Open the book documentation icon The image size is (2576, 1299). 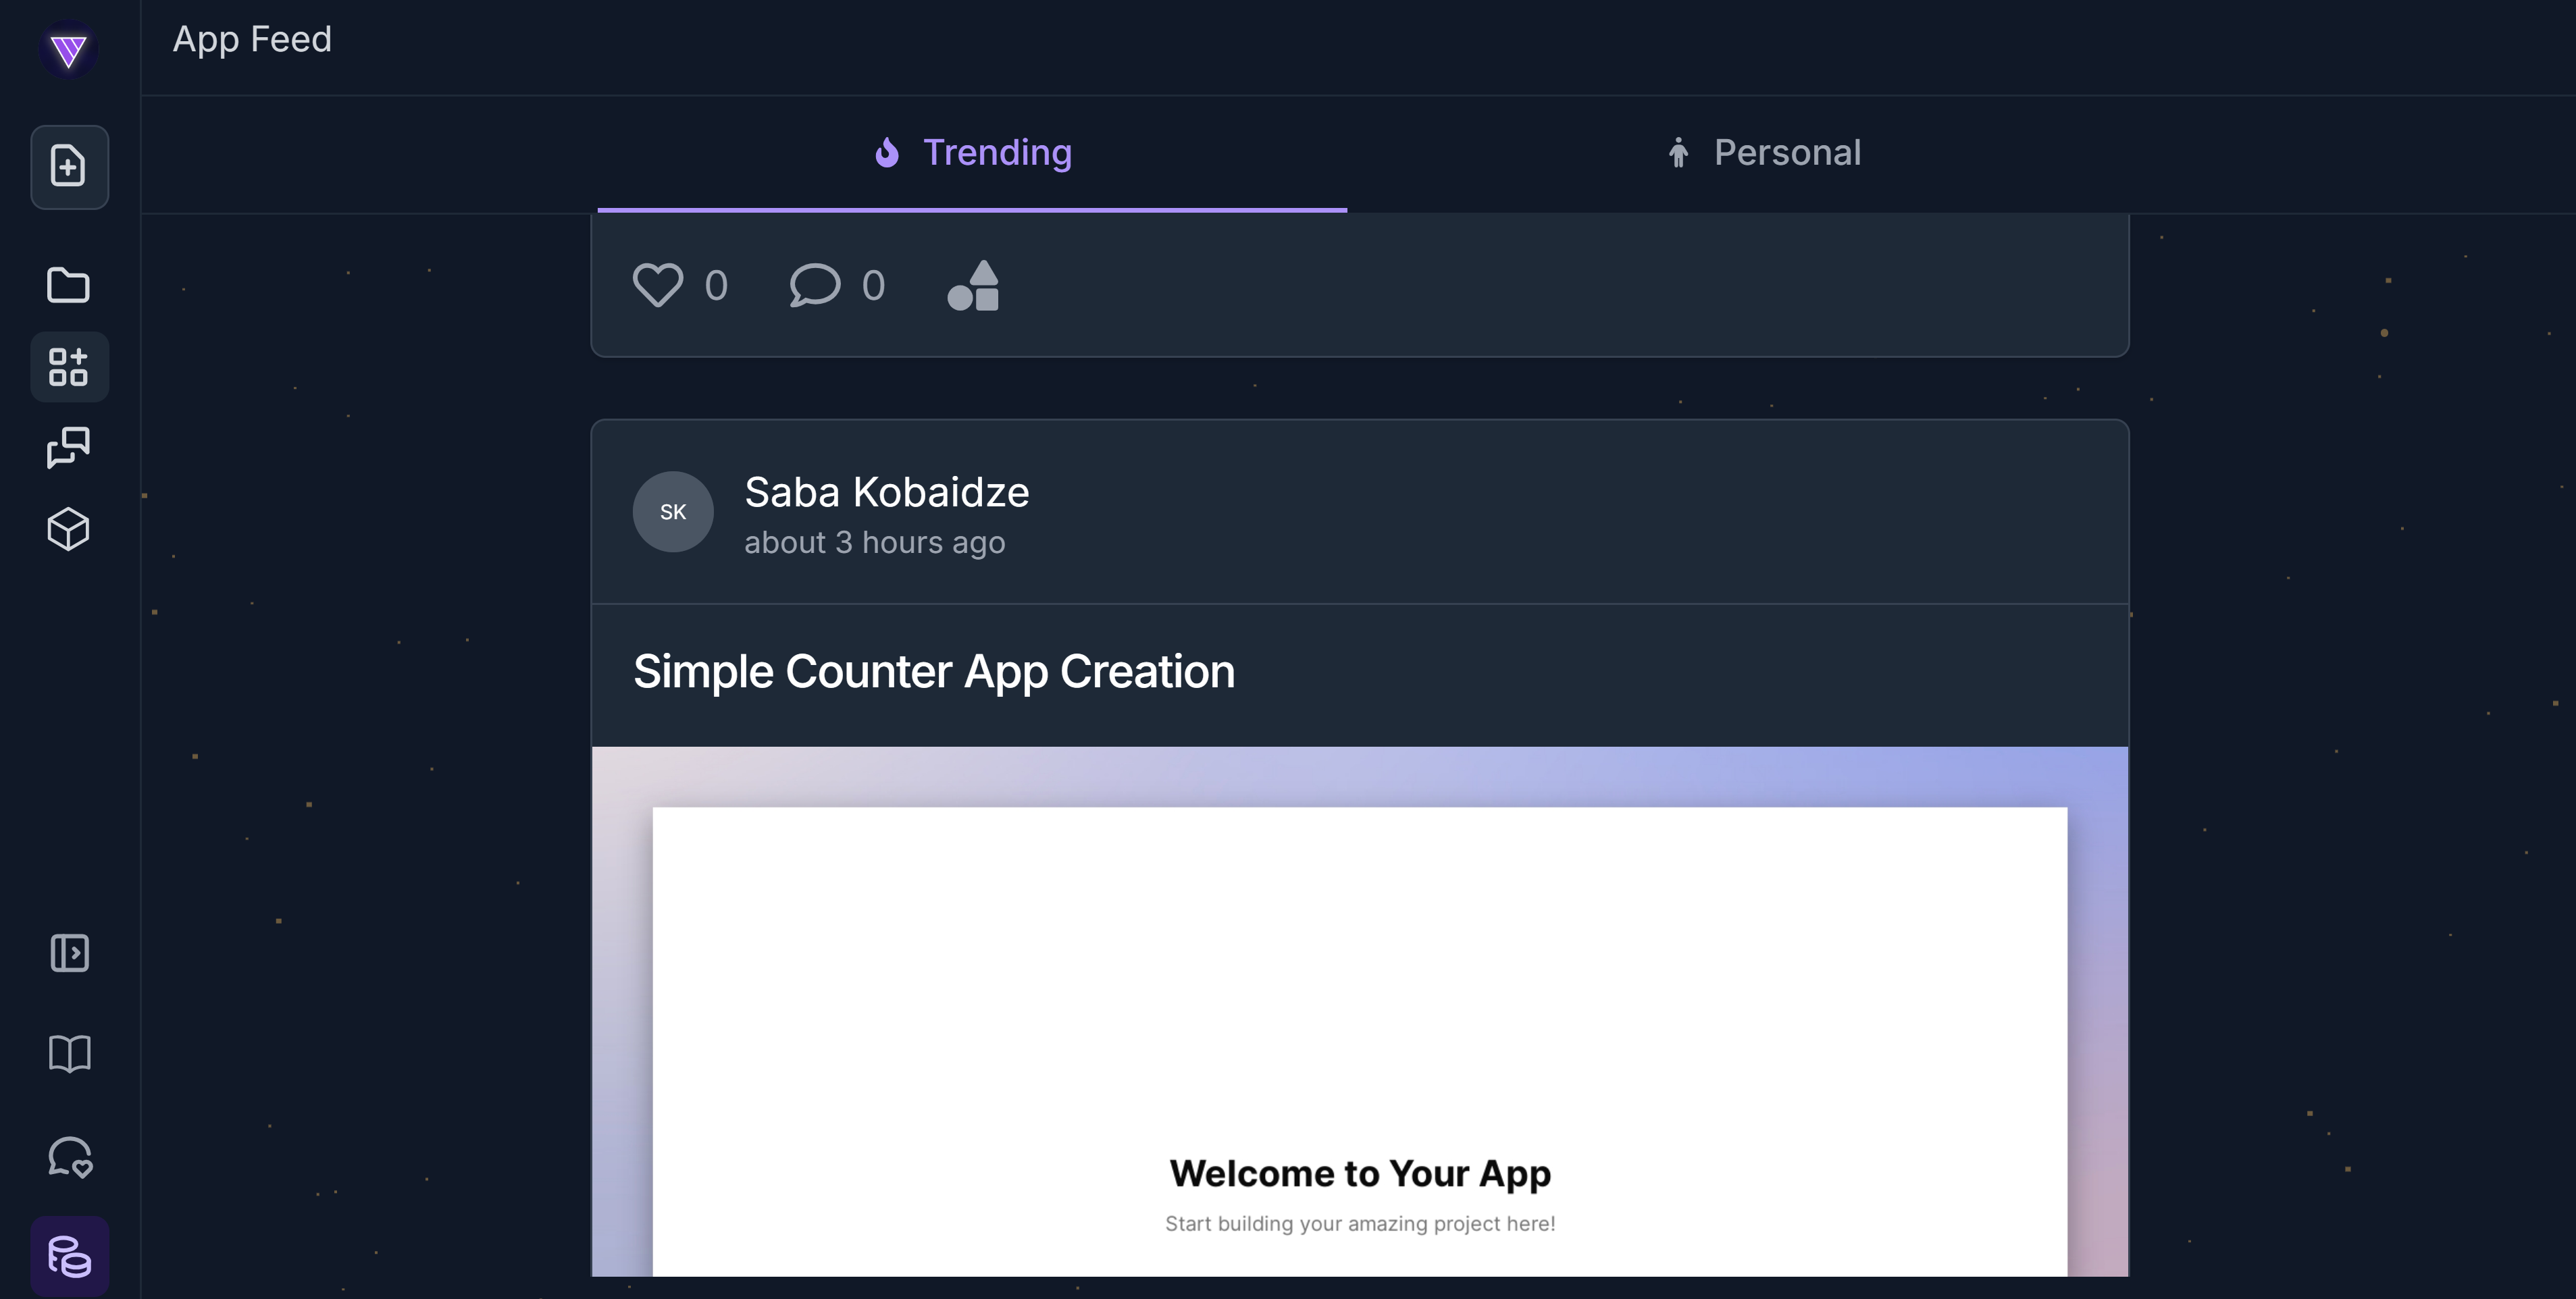[x=69, y=1054]
